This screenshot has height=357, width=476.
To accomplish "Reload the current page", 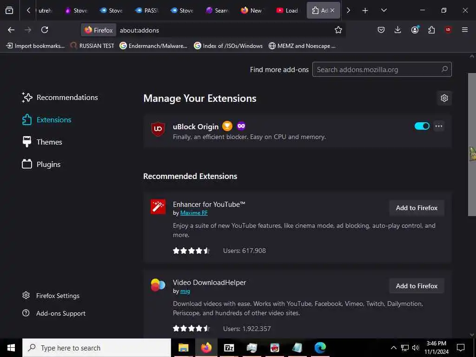I will point(45,30).
